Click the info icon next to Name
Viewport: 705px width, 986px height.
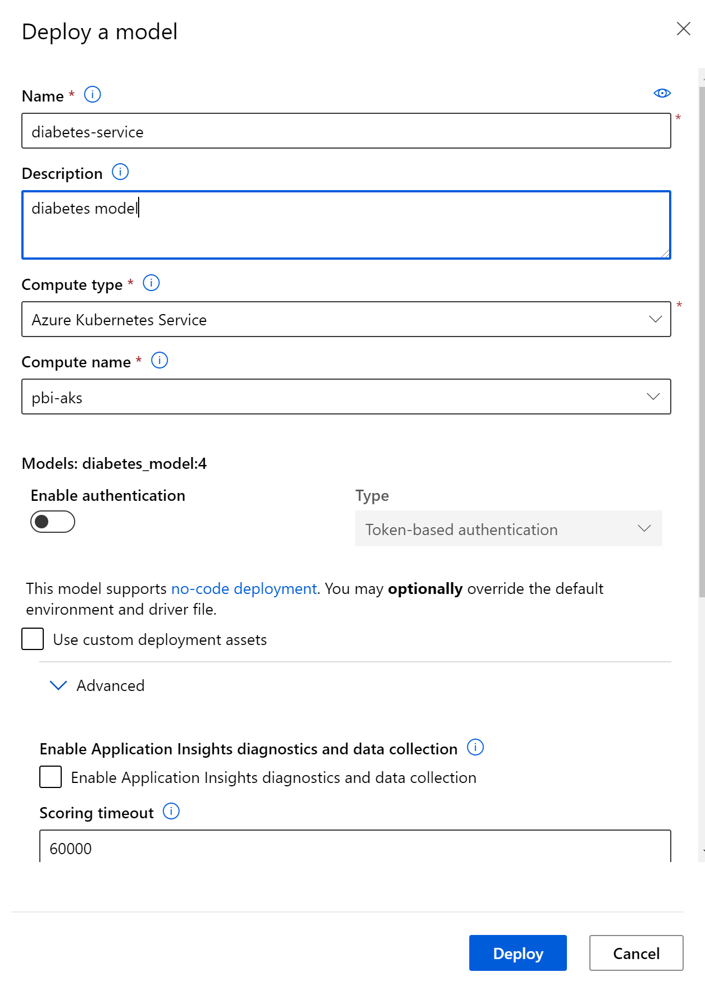93,95
